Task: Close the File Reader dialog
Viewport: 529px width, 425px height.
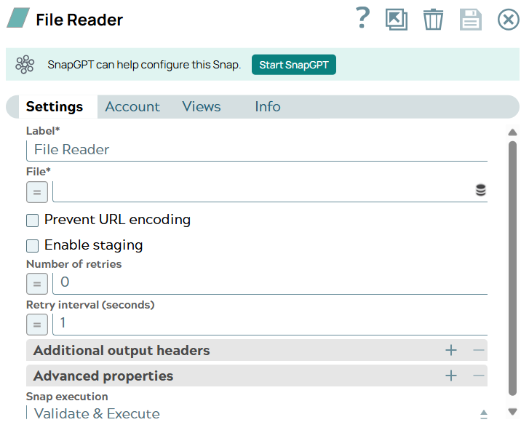Action: point(508,20)
